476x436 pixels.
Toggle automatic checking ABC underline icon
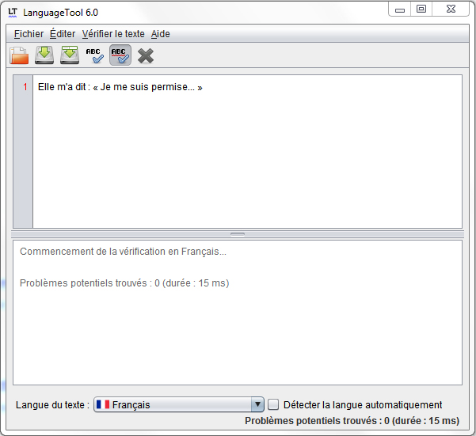click(x=120, y=55)
